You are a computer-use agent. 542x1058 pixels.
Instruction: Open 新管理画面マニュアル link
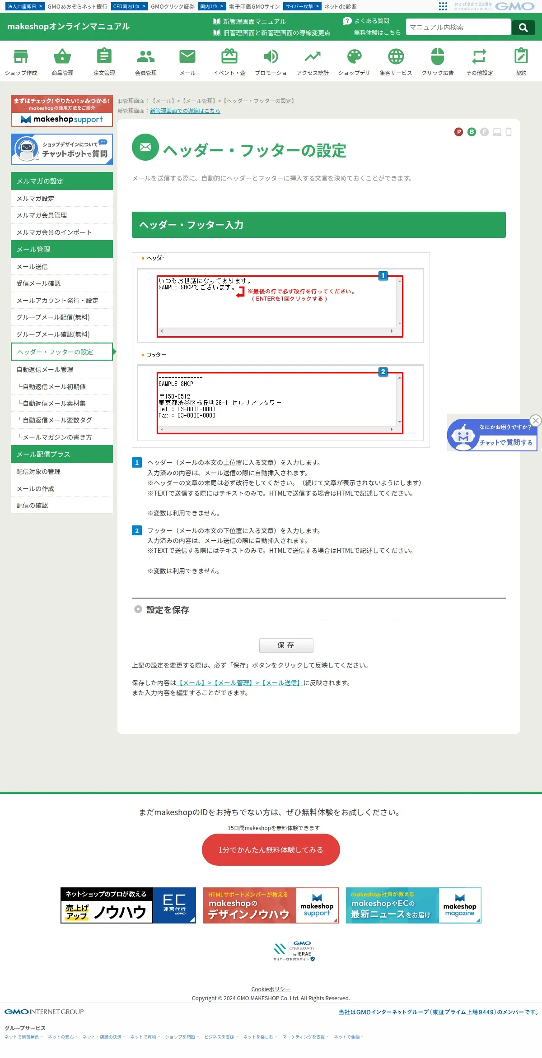249,21
